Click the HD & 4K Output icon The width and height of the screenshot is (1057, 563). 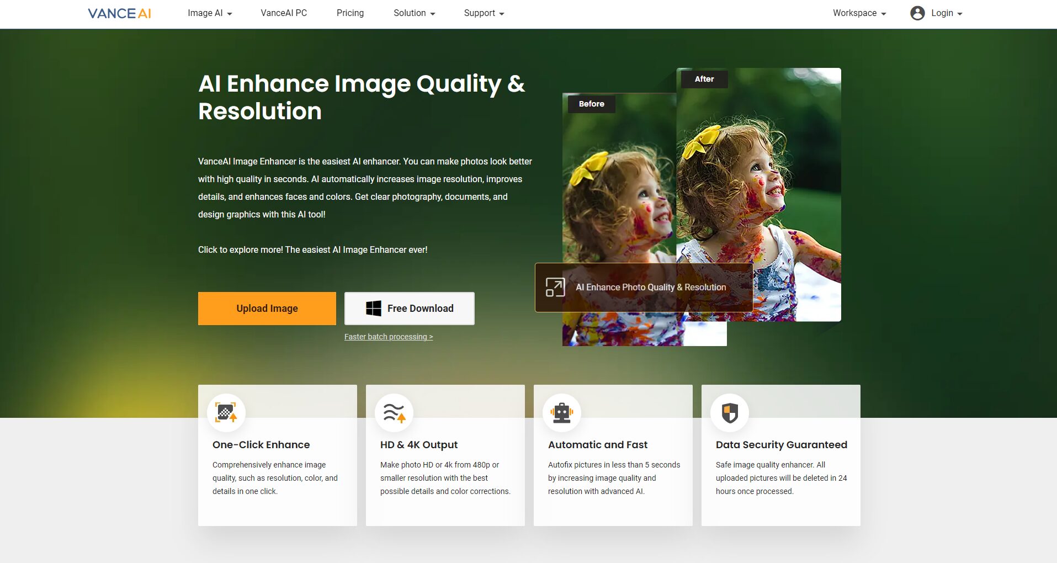click(x=394, y=412)
